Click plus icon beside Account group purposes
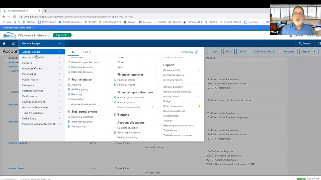Screen dimensions: 321x180 point(115,97)
